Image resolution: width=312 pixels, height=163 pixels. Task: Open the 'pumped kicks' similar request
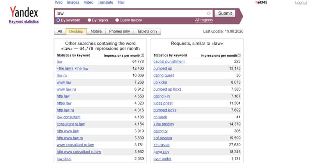(x=165, y=110)
